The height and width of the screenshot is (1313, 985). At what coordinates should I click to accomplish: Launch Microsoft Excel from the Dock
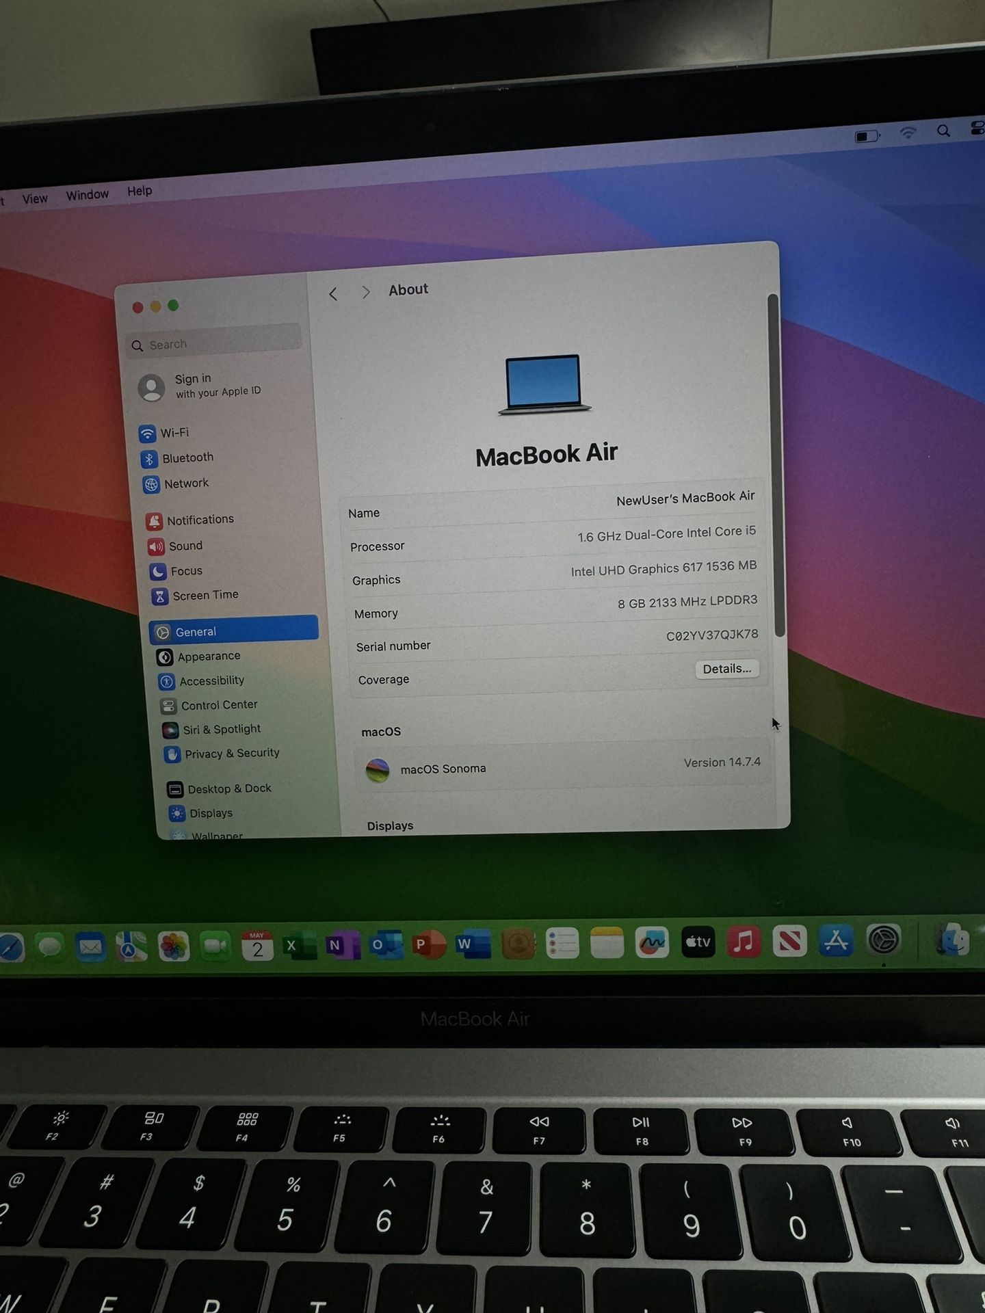pos(299,946)
